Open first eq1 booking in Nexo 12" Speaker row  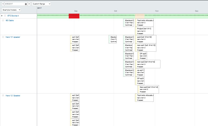[x=75, y=98]
